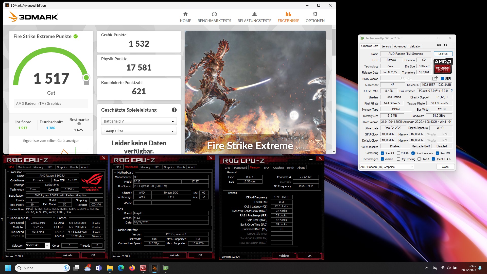The height and width of the screenshot is (274, 487).
Task: Open Microsoft Edge from taskbar
Action: (x=121, y=268)
